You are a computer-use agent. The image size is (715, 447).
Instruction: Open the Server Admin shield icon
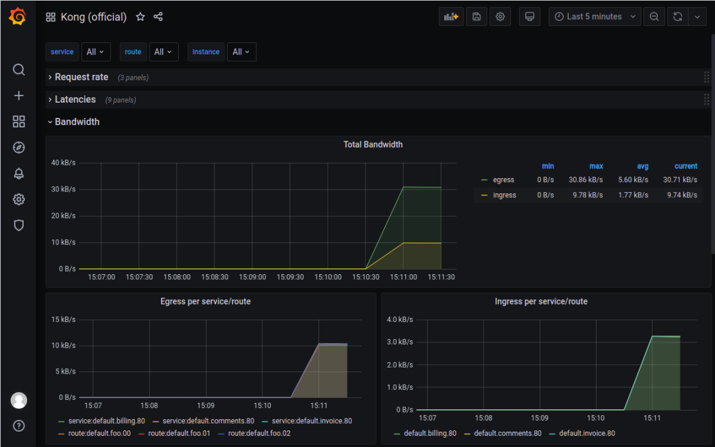[x=19, y=225]
